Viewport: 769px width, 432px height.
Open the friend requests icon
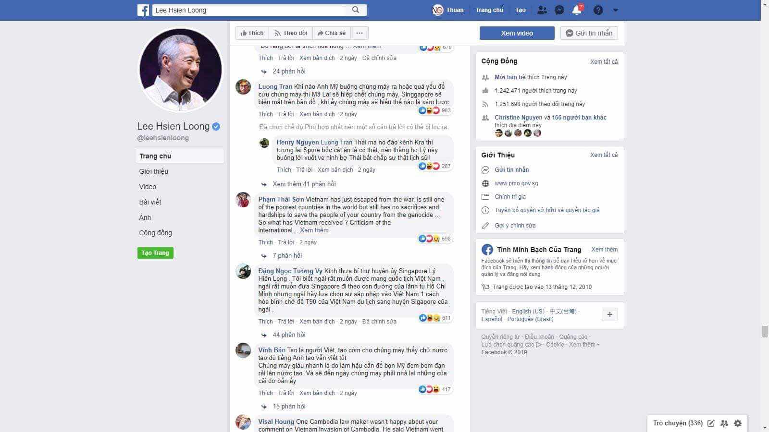(x=542, y=10)
